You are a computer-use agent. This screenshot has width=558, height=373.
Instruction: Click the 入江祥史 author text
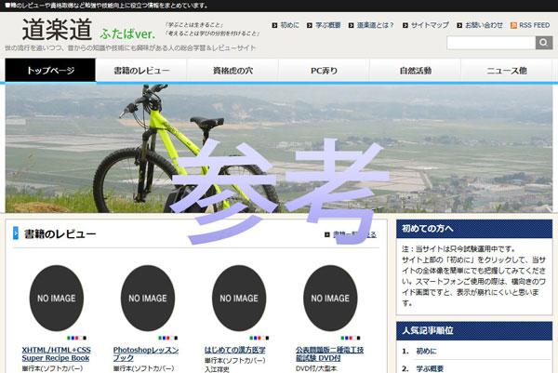coord(217,369)
